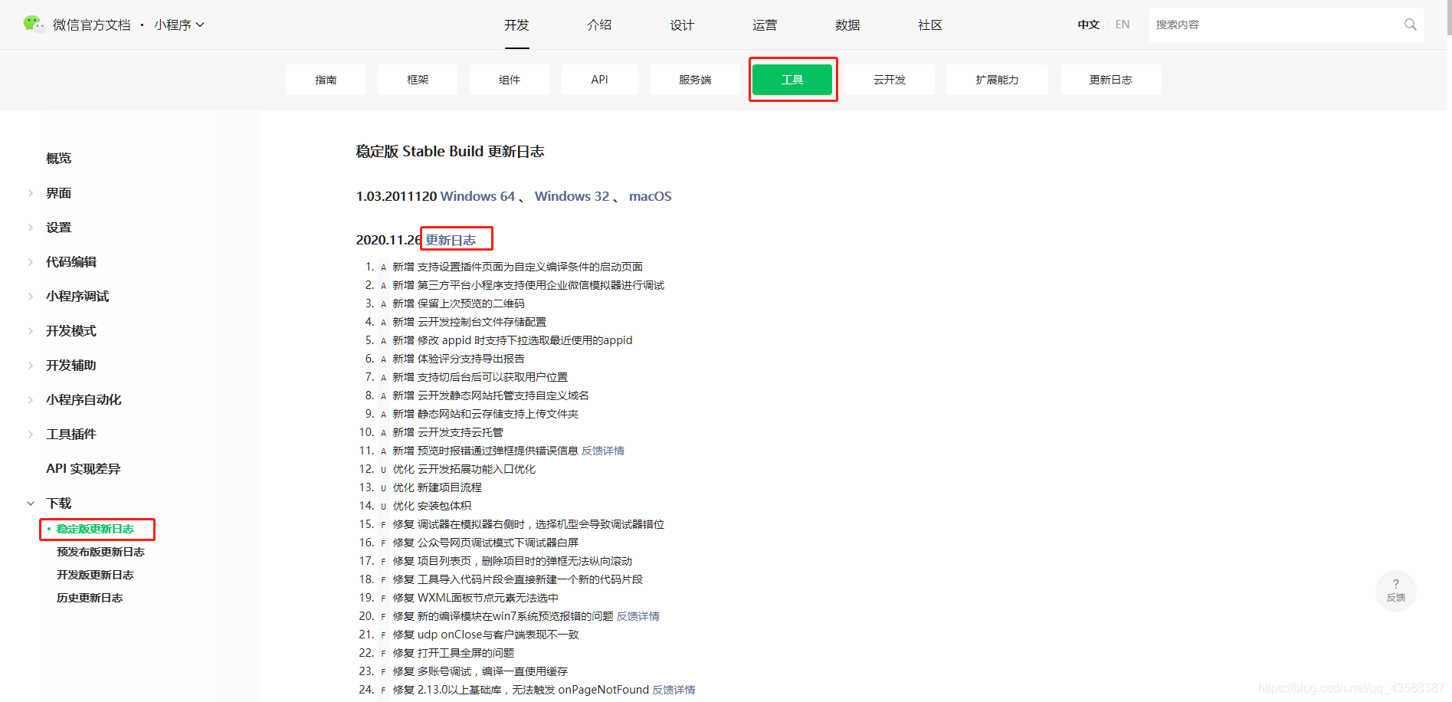Open 反馈详情 link on item 11
This screenshot has width=1452, height=702.
pyautogui.click(x=603, y=451)
